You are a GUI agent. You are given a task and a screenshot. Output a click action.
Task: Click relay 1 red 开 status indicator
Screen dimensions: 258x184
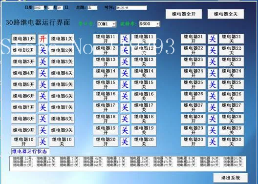point(43,39)
